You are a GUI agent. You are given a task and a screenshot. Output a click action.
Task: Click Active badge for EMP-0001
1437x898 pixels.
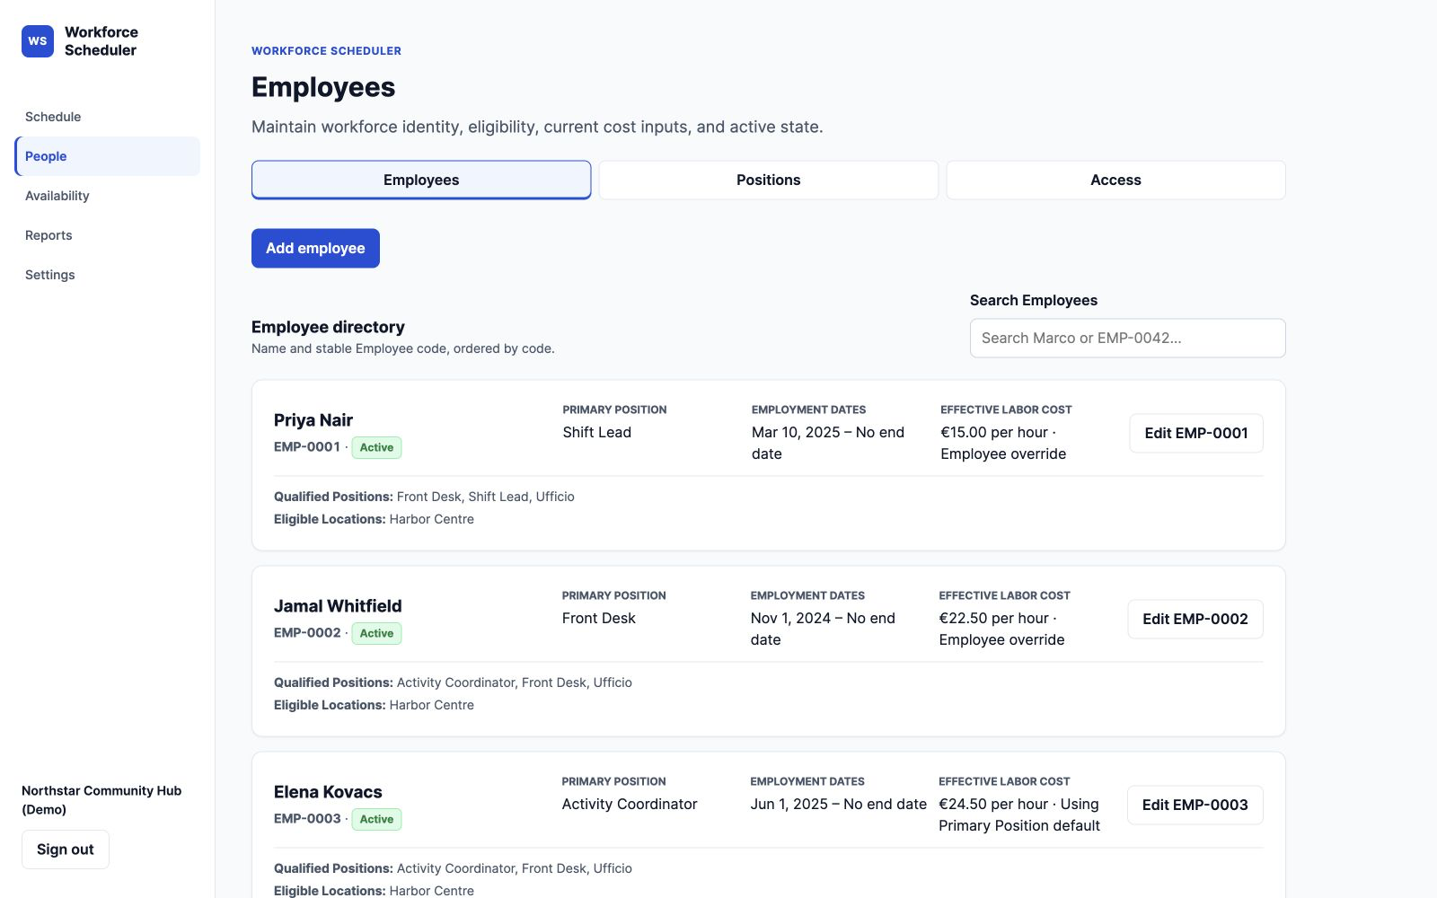tap(376, 447)
